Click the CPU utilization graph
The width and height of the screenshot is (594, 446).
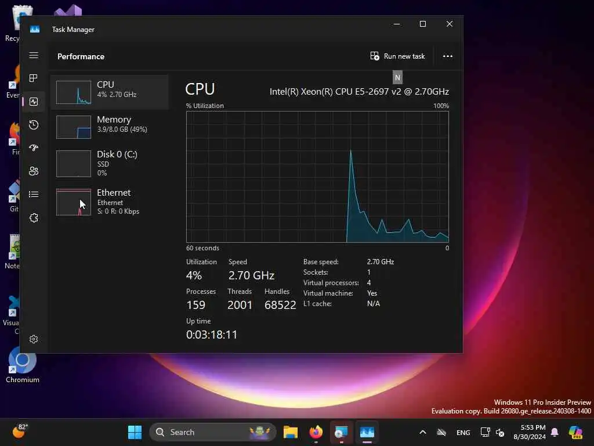tap(317, 177)
